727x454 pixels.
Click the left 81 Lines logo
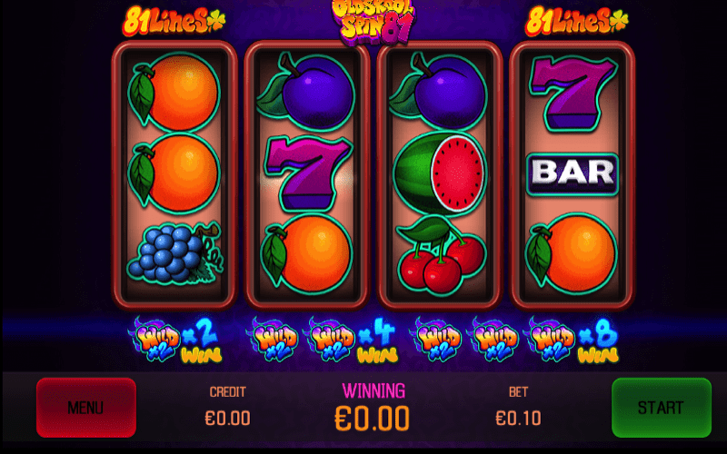pyautogui.click(x=174, y=21)
